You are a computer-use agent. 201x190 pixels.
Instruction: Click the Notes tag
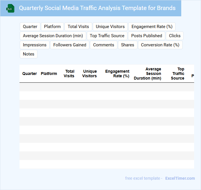pos(29,54)
